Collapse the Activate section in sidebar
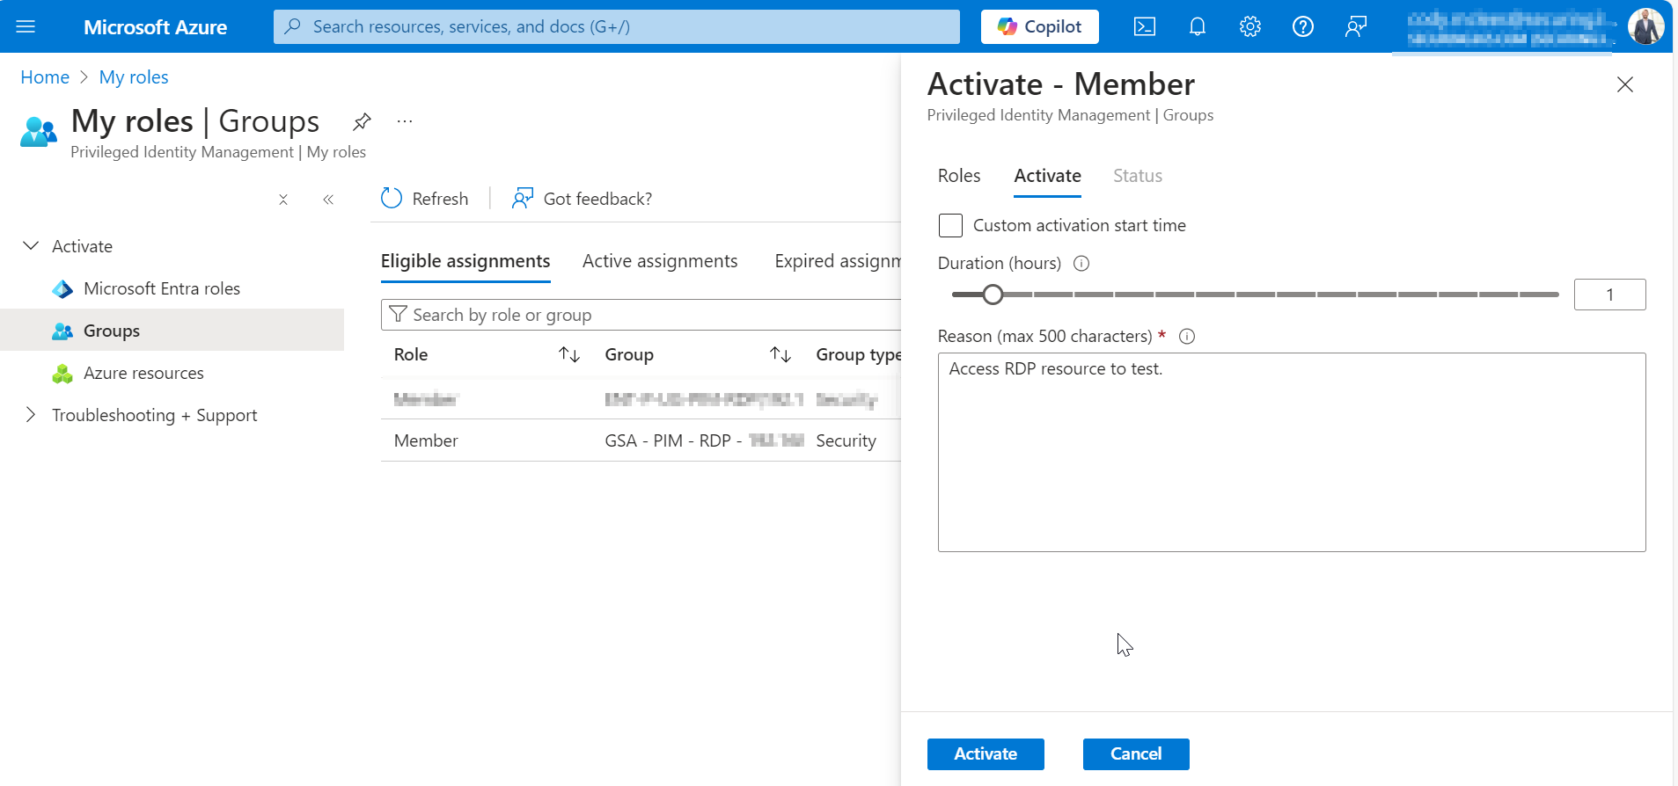The width and height of the screenshot is (1678, 786). (31, 246)
